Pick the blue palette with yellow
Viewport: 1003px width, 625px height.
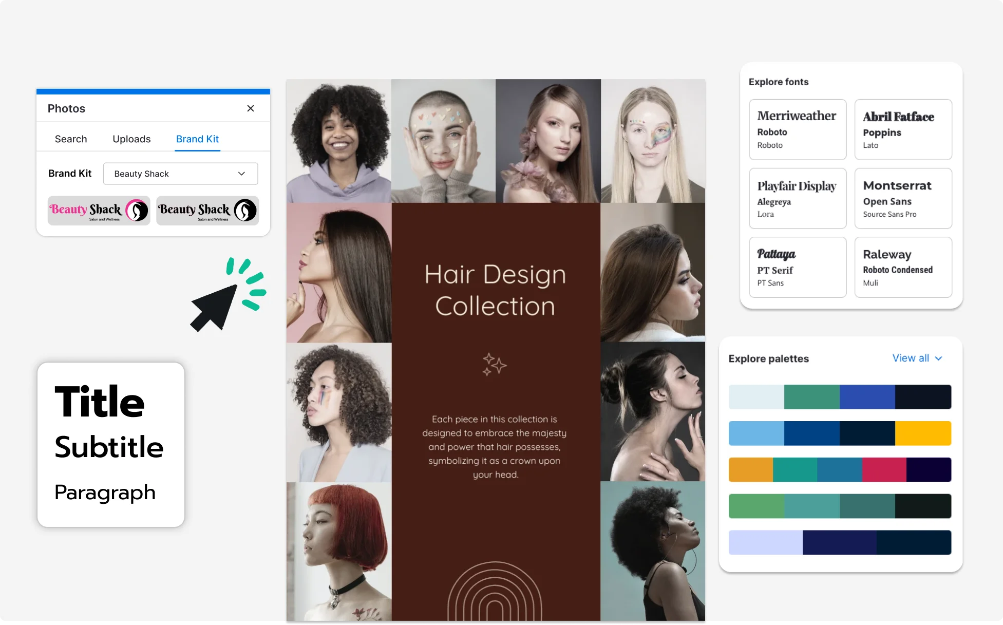click(x=840, y=433)
